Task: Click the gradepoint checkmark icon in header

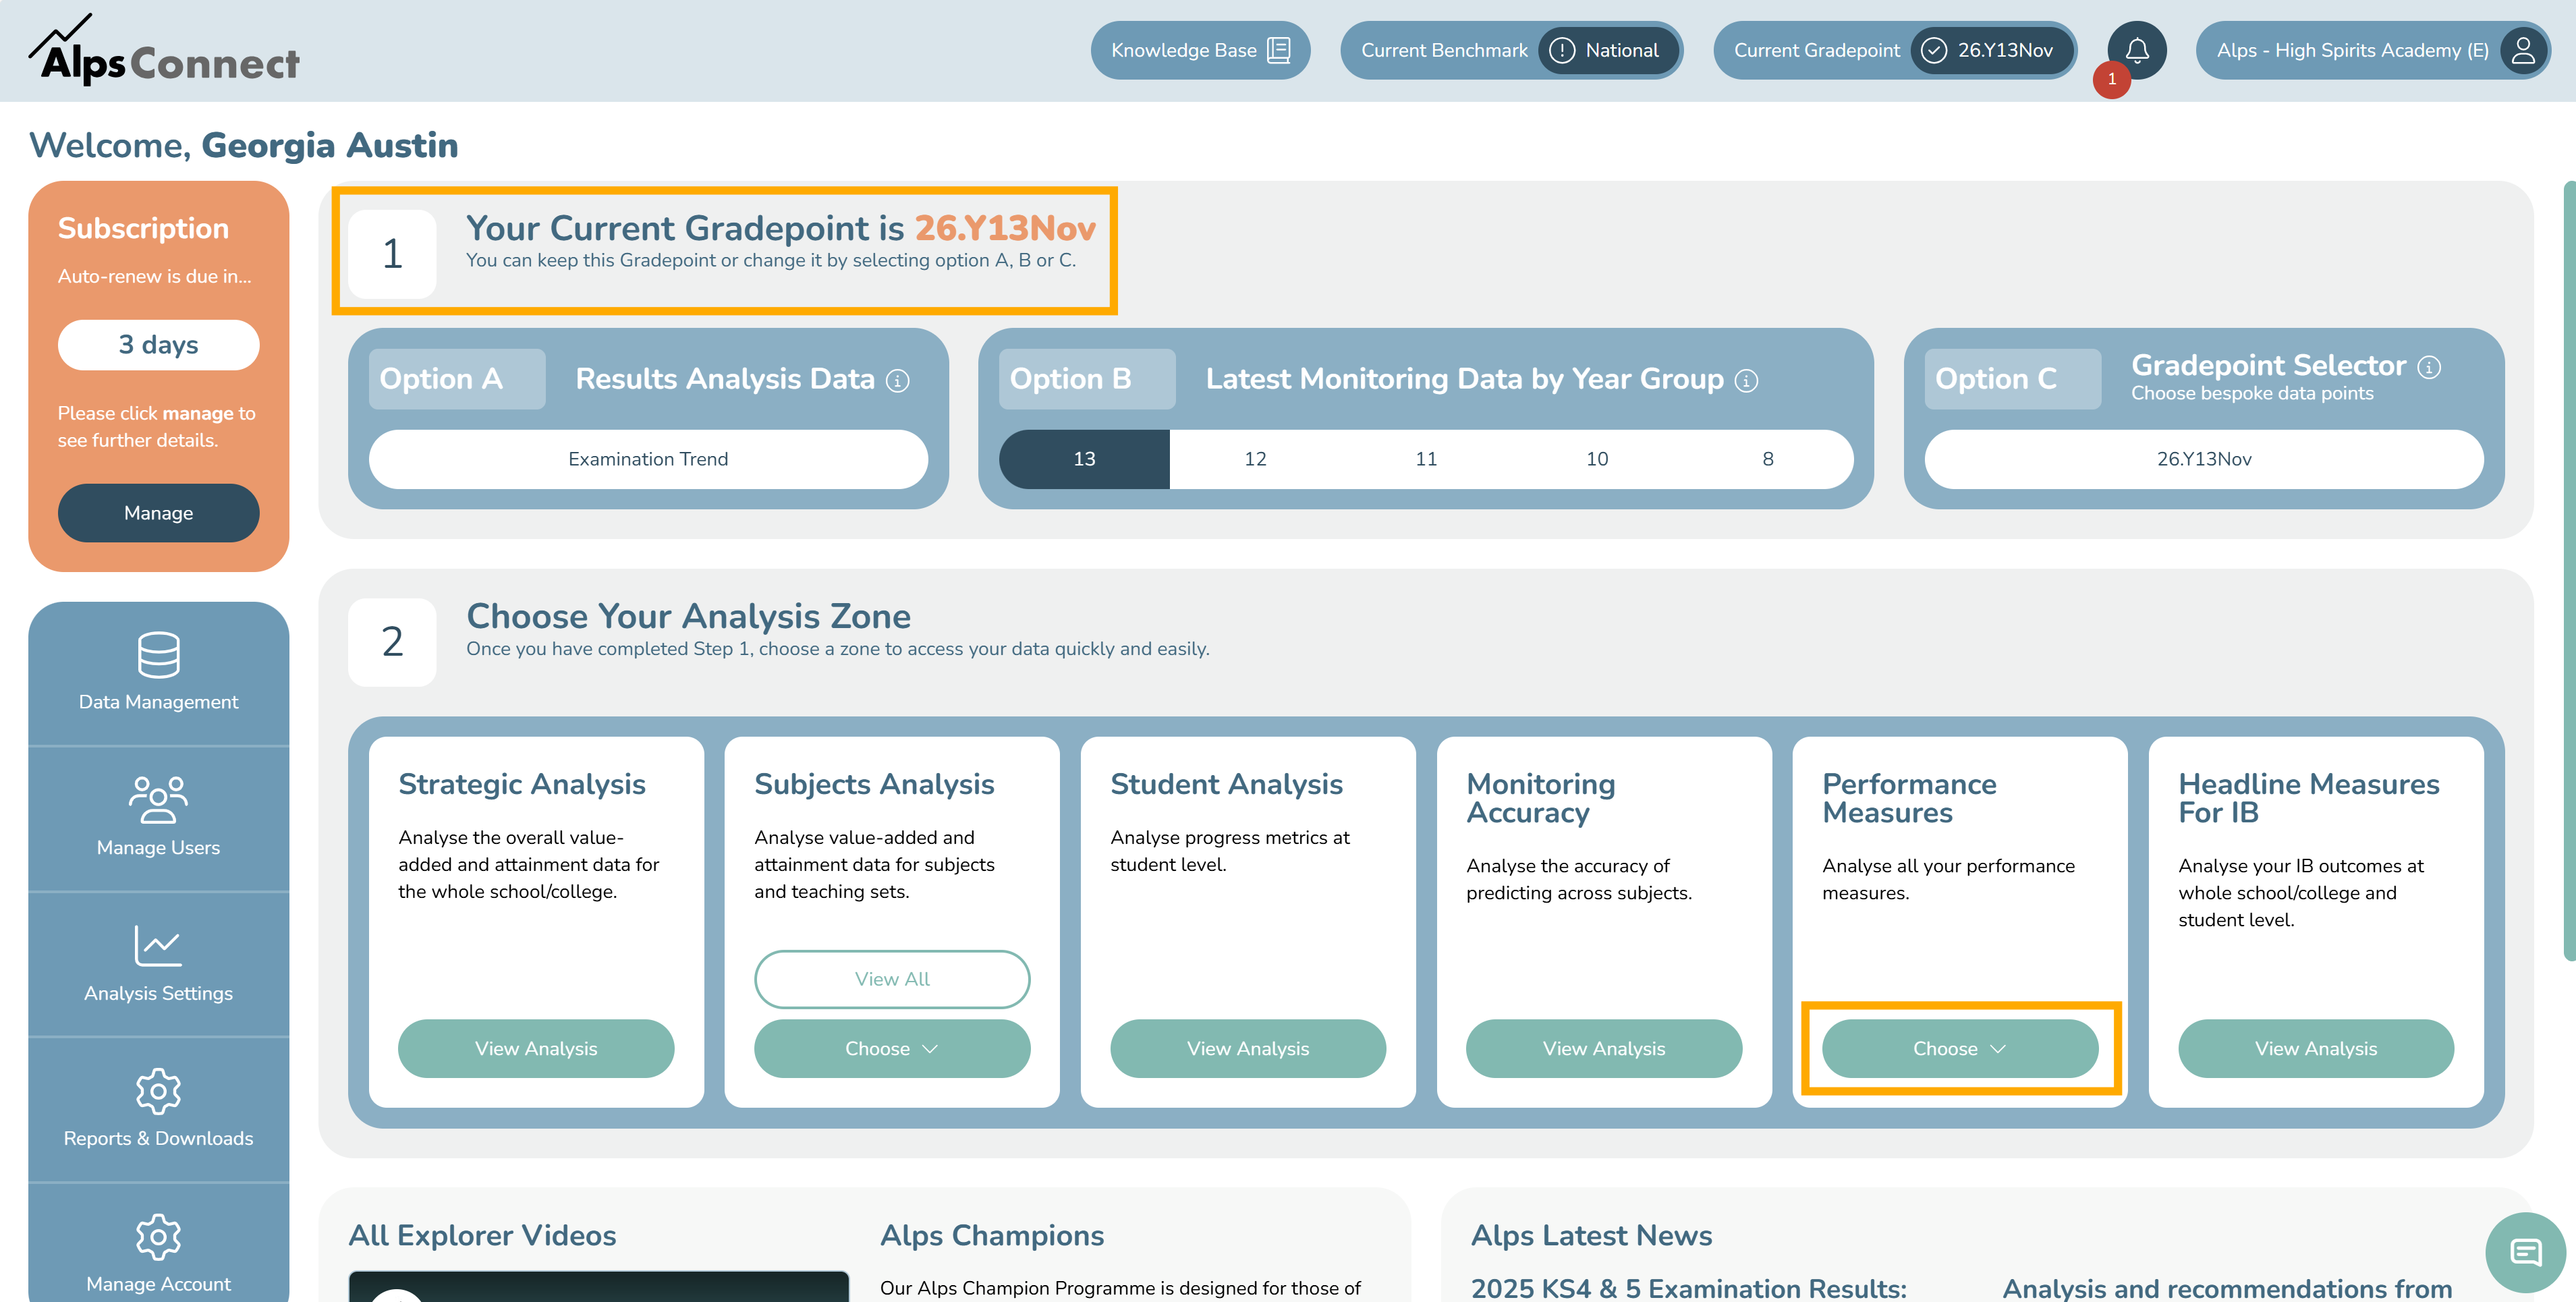Action: (x=1934, y=50)
